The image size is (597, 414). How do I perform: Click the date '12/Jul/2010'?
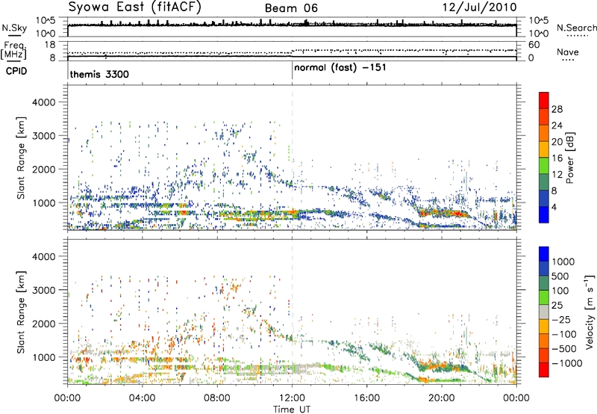pyautogui.click(x=480, y=7)
